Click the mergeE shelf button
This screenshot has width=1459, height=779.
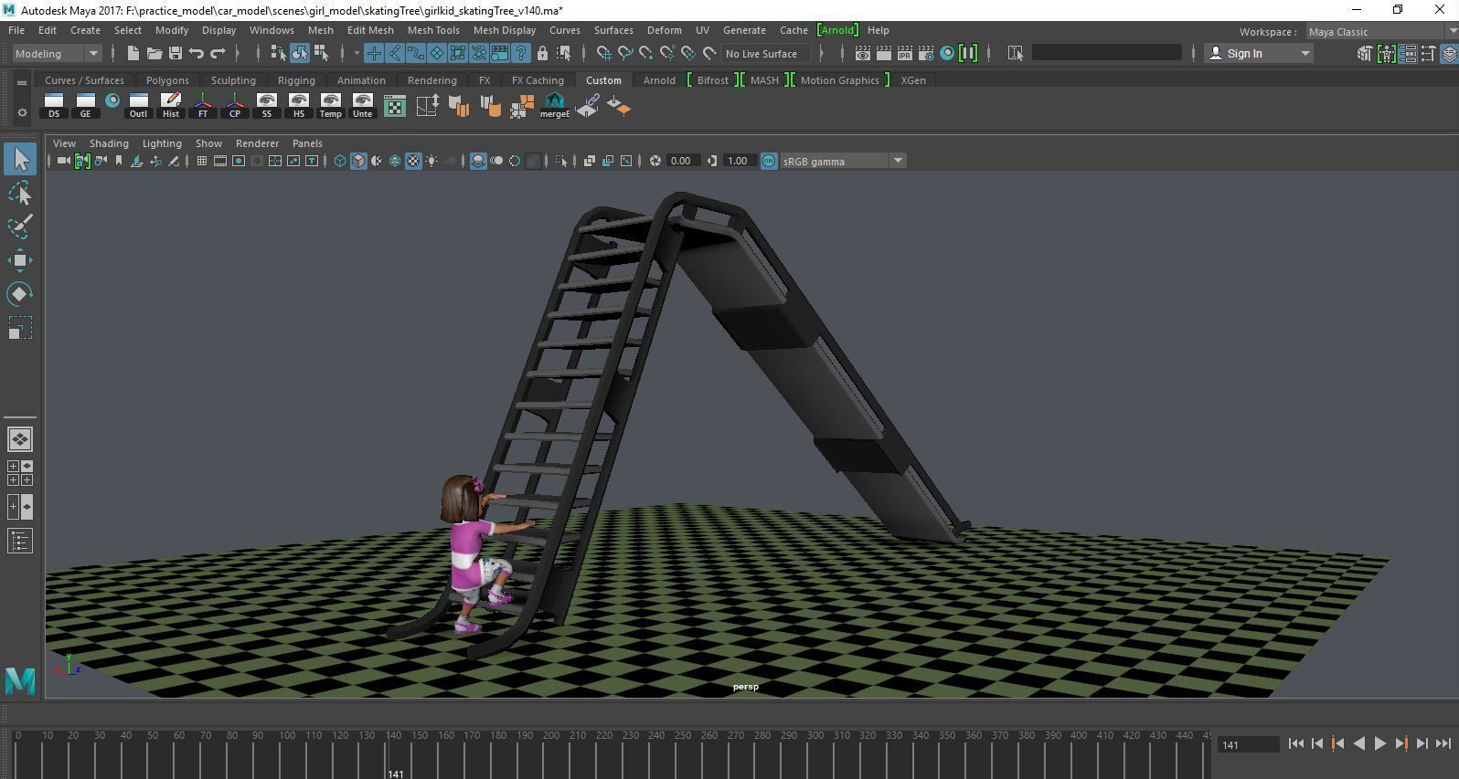click(555, 106)
